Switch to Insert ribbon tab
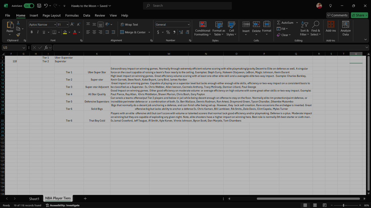This screenshot has height=208, width=371. coord(34,15)
